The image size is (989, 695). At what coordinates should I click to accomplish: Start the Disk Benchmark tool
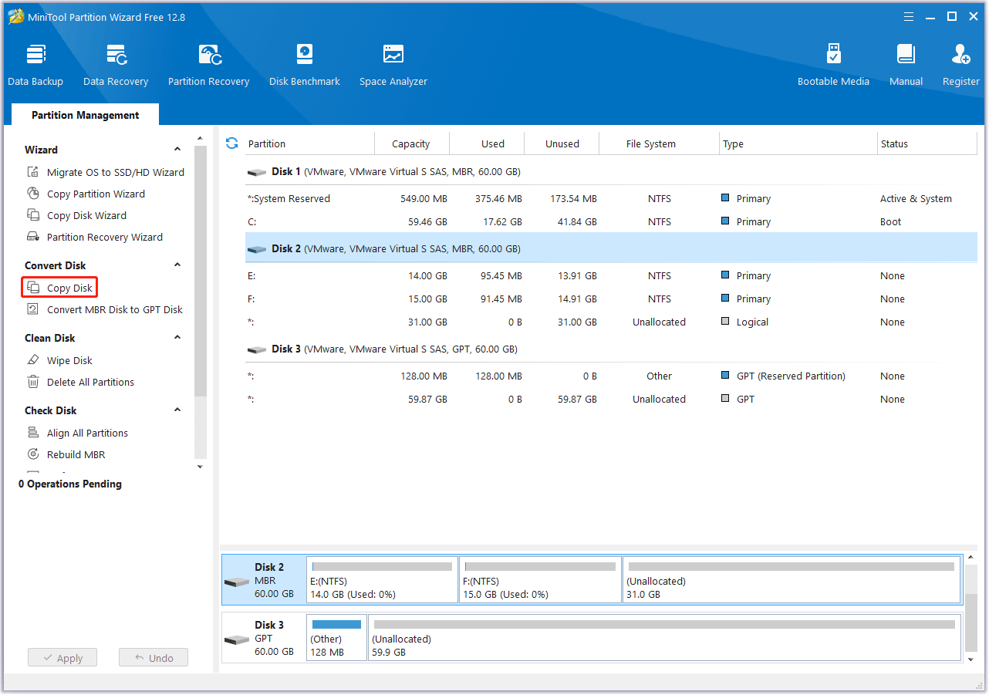304,65
